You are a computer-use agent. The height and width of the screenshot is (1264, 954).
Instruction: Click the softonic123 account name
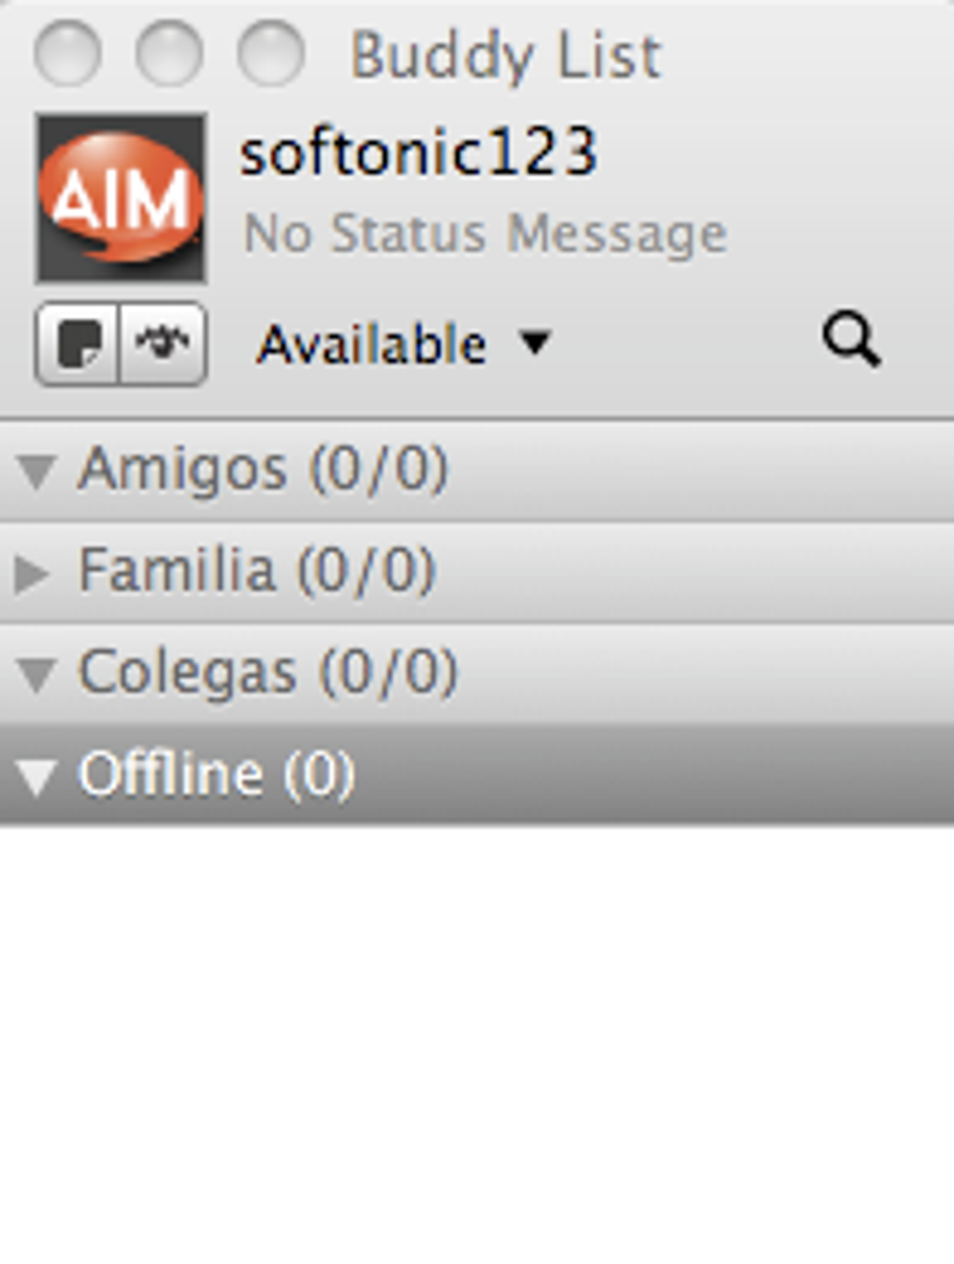418,152
